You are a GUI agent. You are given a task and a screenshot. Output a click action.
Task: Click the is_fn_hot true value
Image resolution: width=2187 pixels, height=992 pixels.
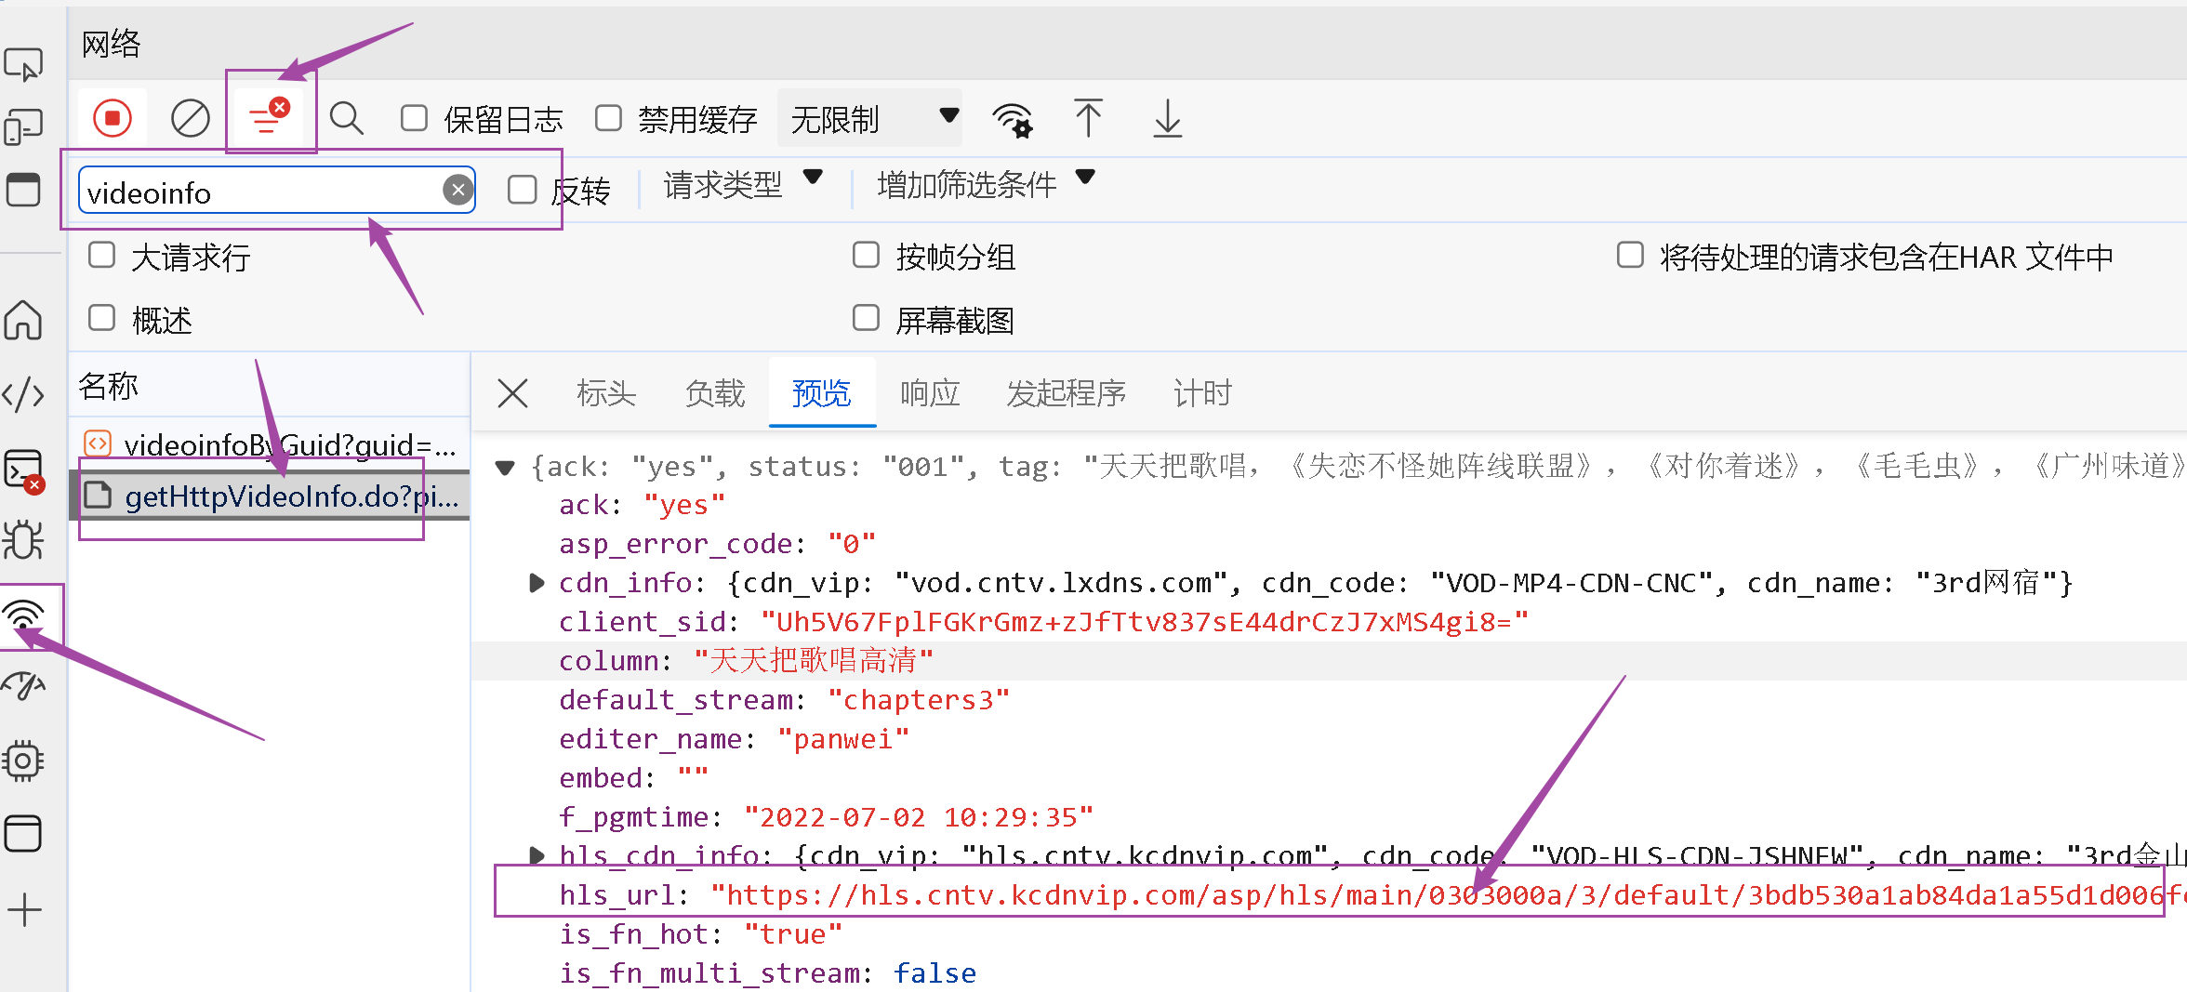pos(793,934)
